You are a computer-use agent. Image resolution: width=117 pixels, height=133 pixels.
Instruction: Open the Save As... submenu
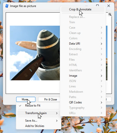[x=39, y=121]
